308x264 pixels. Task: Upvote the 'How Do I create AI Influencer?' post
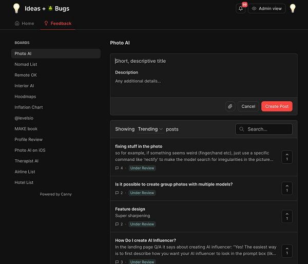[x=287, y=251]
